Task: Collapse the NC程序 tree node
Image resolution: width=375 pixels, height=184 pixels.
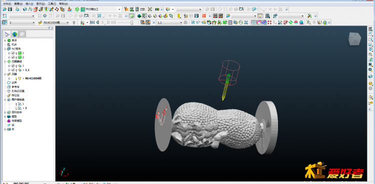Action: click(x=5, y=49)
